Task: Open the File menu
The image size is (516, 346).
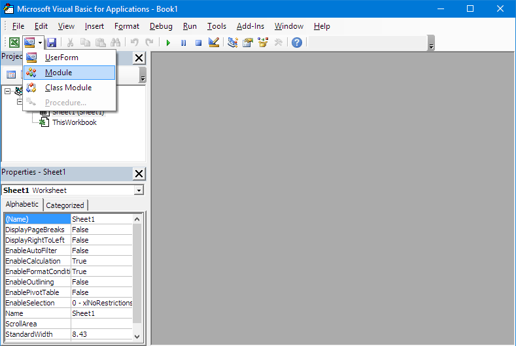Action: click(18, 26)
